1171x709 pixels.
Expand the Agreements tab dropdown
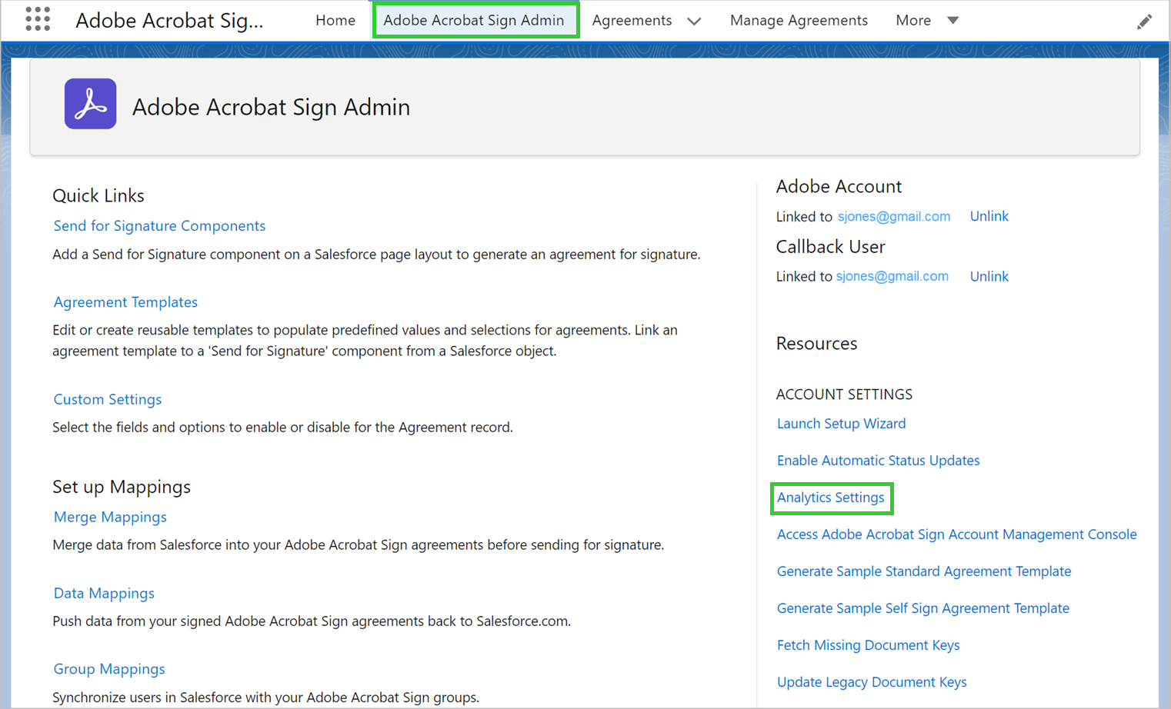coord(695,21)
